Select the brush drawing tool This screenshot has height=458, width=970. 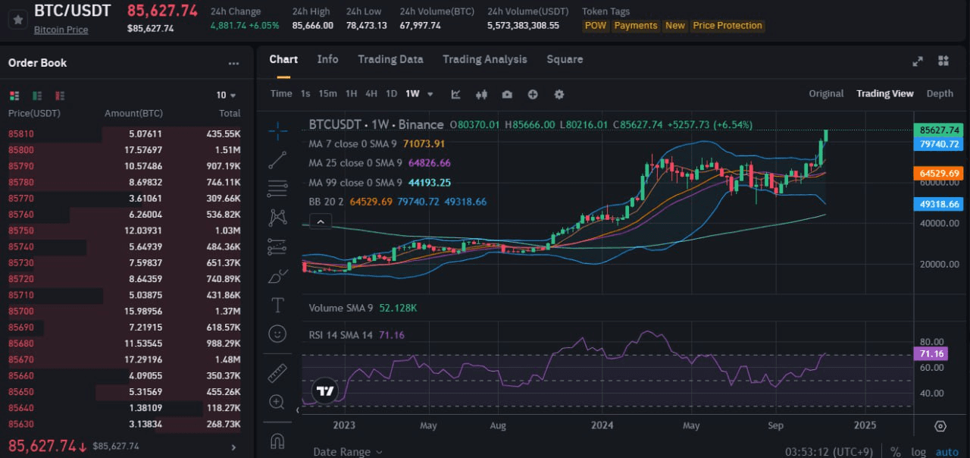[x=277, y=276]
